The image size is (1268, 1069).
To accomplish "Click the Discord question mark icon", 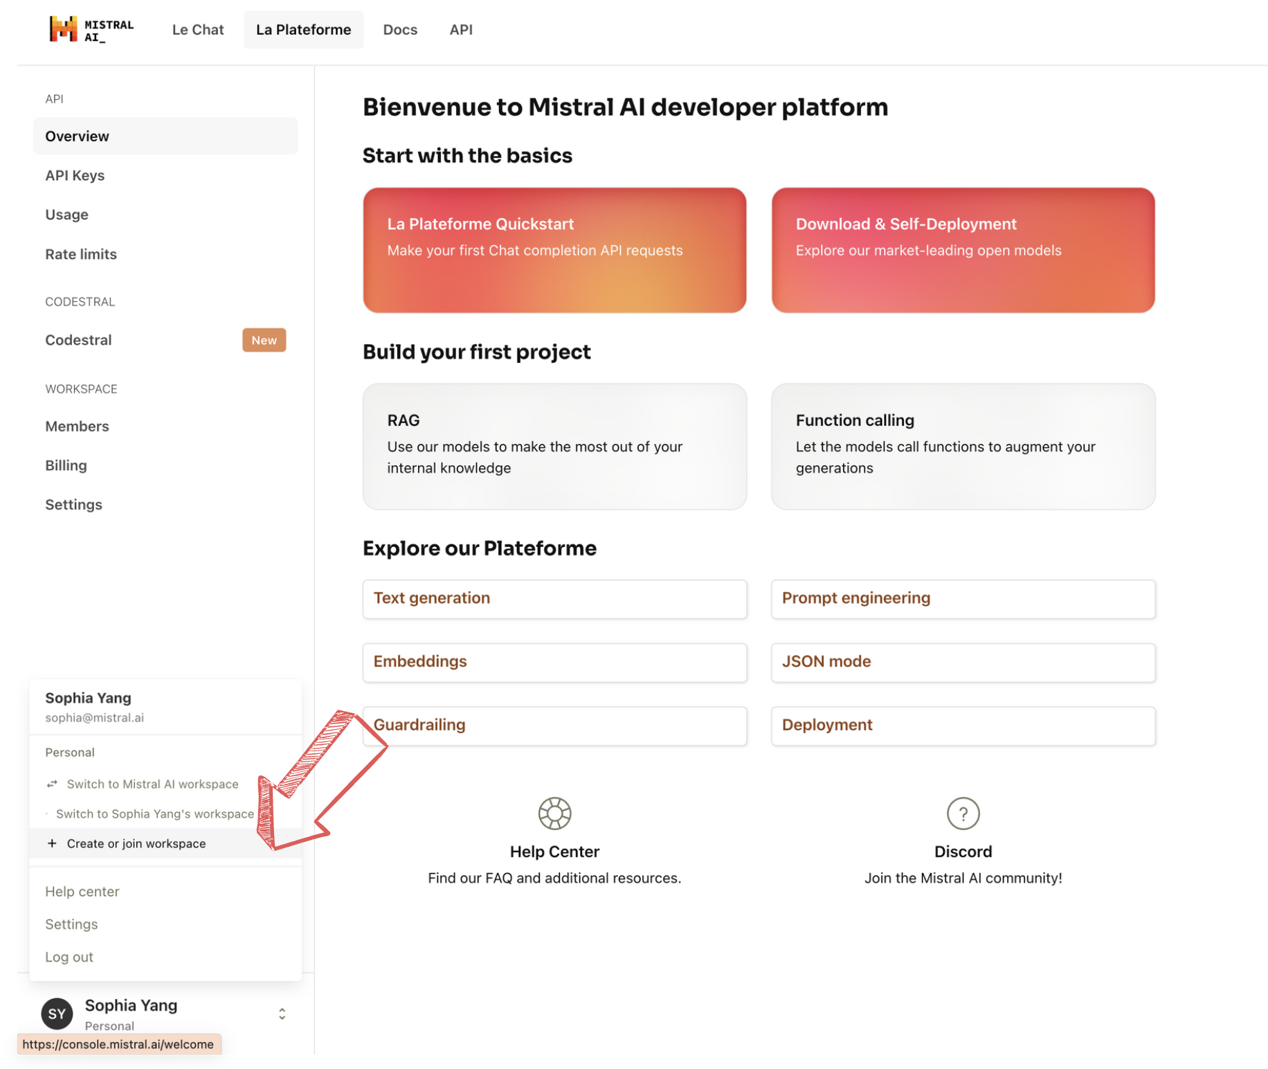I will pyautogui.click(x=962, y=813).
